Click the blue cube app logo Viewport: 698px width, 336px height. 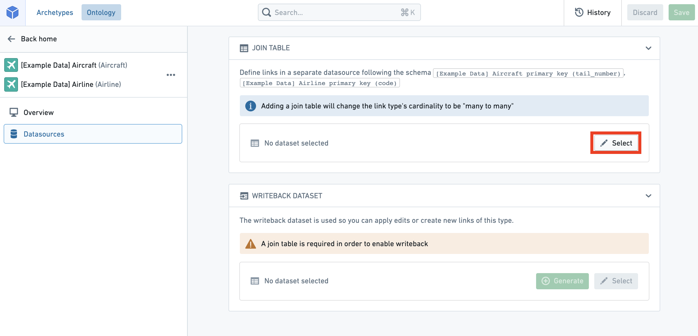coord(13,13)
